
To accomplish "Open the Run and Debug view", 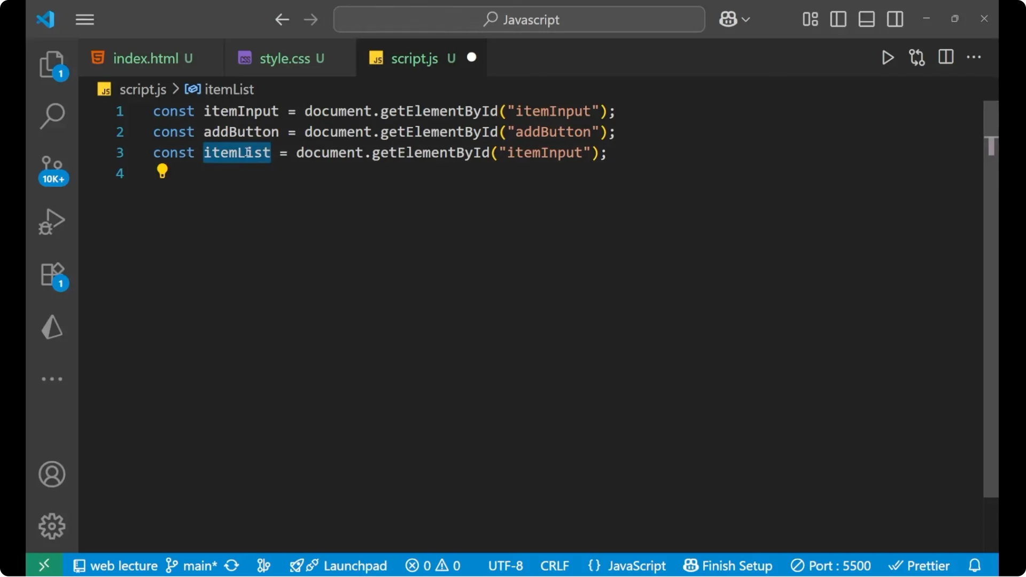I will 52,221.
